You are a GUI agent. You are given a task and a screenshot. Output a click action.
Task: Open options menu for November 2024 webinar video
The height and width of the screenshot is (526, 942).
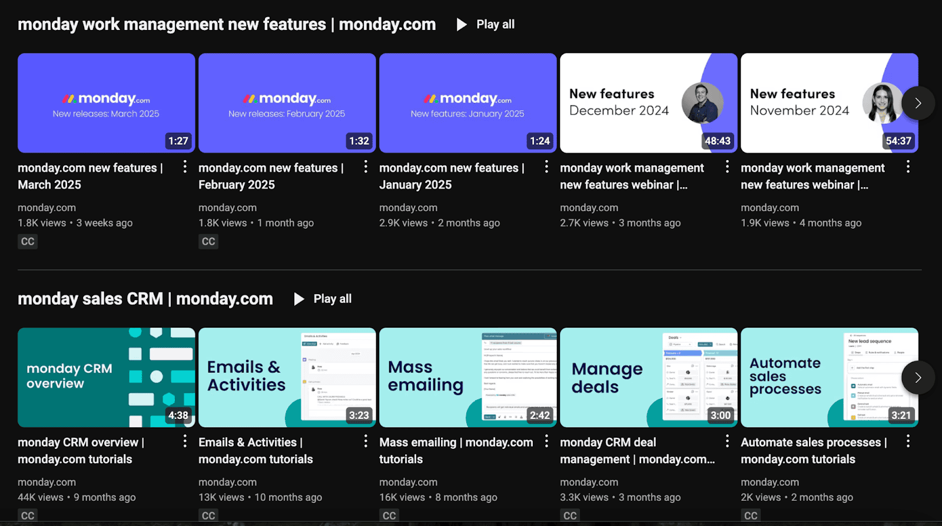(908, 167)
